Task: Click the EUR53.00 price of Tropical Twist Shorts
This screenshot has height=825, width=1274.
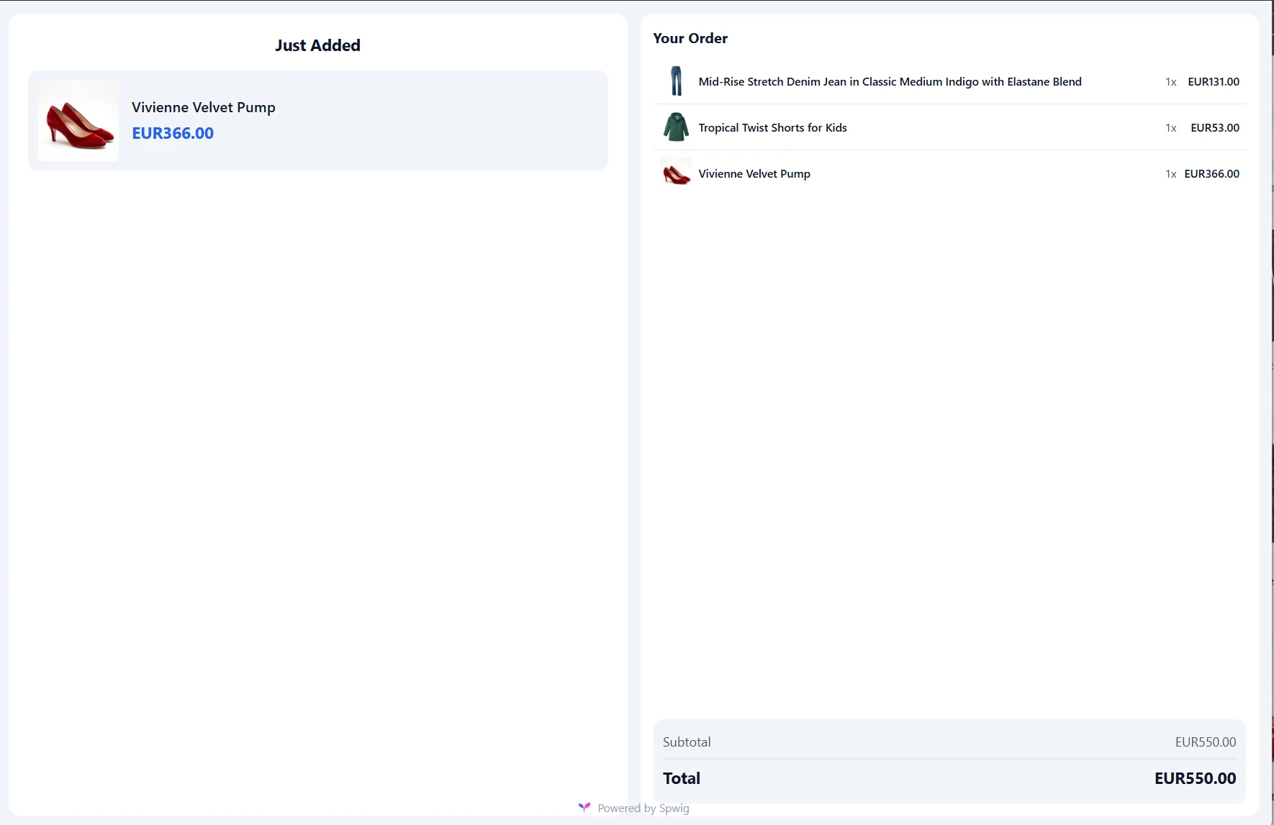Action: click(x=1215, y=127)
